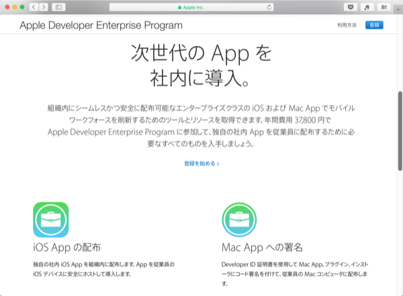
Task: Click the blue 登録 button
Action: [x=374, y=25]
